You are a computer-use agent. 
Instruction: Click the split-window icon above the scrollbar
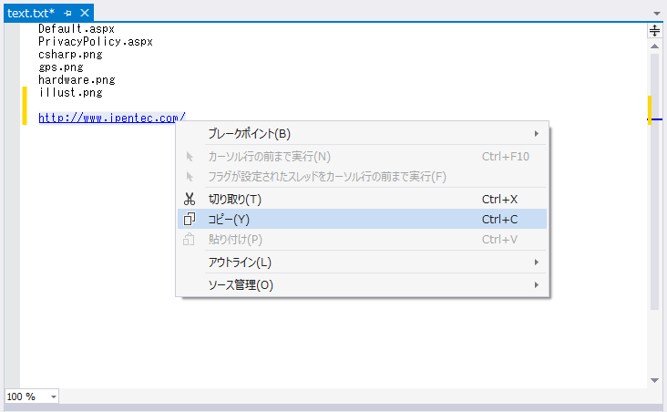(654, 31)
